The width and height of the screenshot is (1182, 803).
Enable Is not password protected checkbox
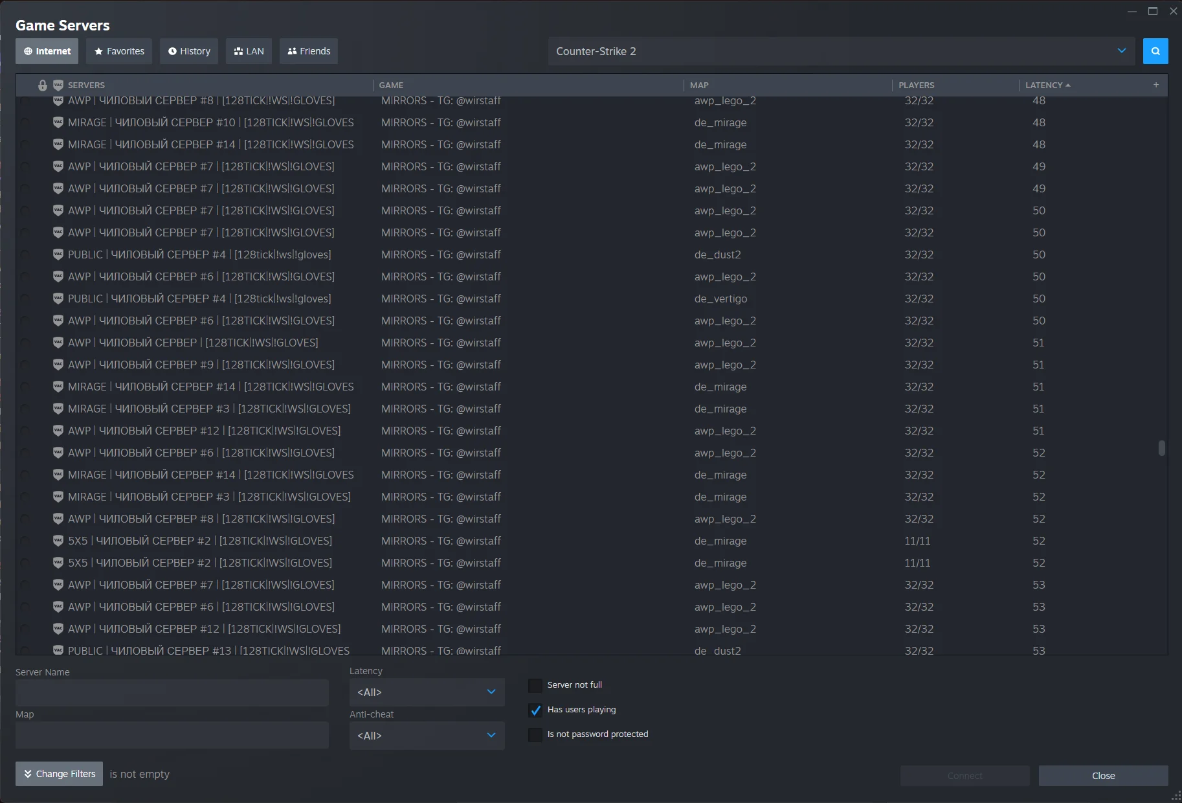tap(535, 734)
